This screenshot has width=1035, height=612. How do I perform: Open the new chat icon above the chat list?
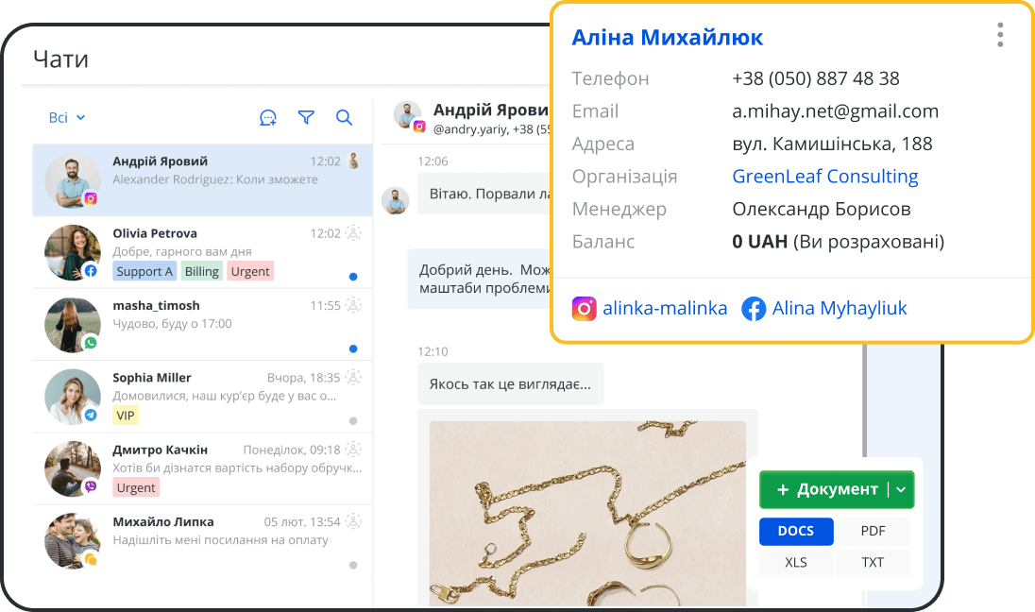(x=267, y=117)
